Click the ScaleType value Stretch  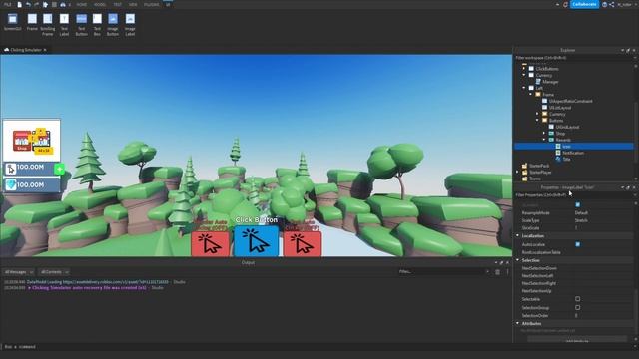coord(581,220)
